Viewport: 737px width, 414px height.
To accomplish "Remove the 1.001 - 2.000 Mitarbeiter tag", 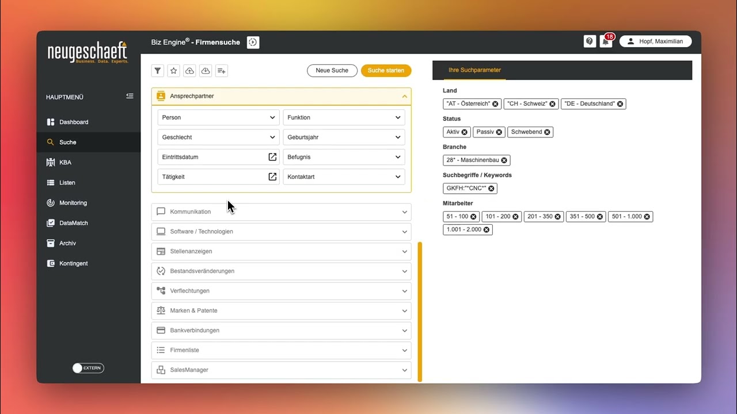I will (x=487, y=229).
